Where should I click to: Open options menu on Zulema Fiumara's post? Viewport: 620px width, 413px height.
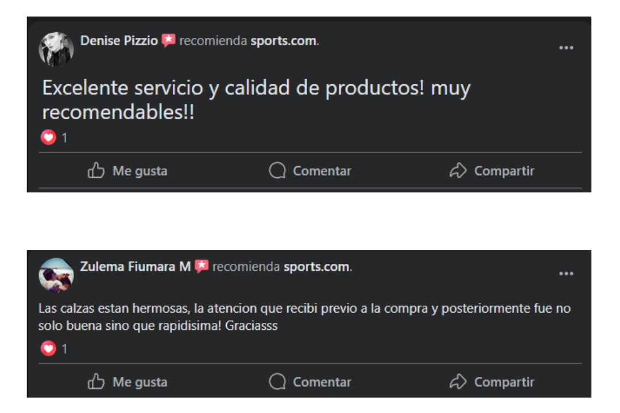pyautogui.click(x=566, y=274)
